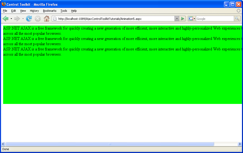The width and height of the screenshot is (243, 153).
Task: Click the window resize grip
Action: (x=240, y=150)
